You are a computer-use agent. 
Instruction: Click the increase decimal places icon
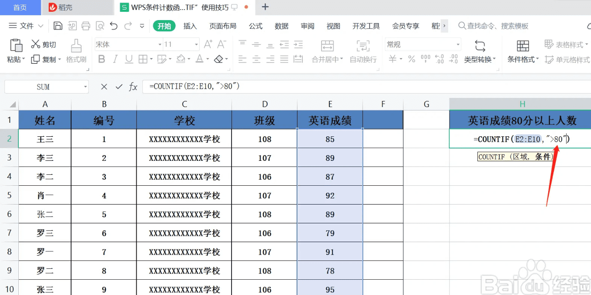440,59
